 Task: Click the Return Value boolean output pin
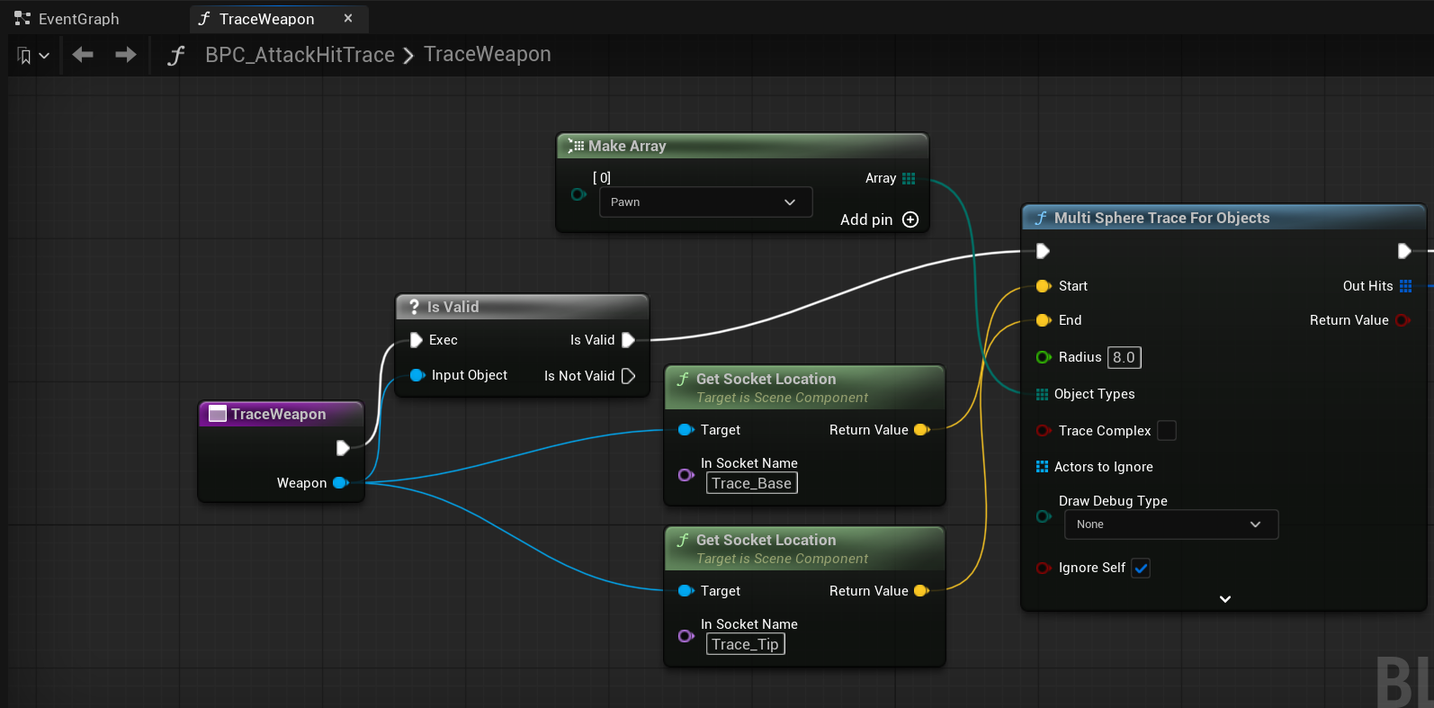pyautogui.click(x=1403, y=320)
